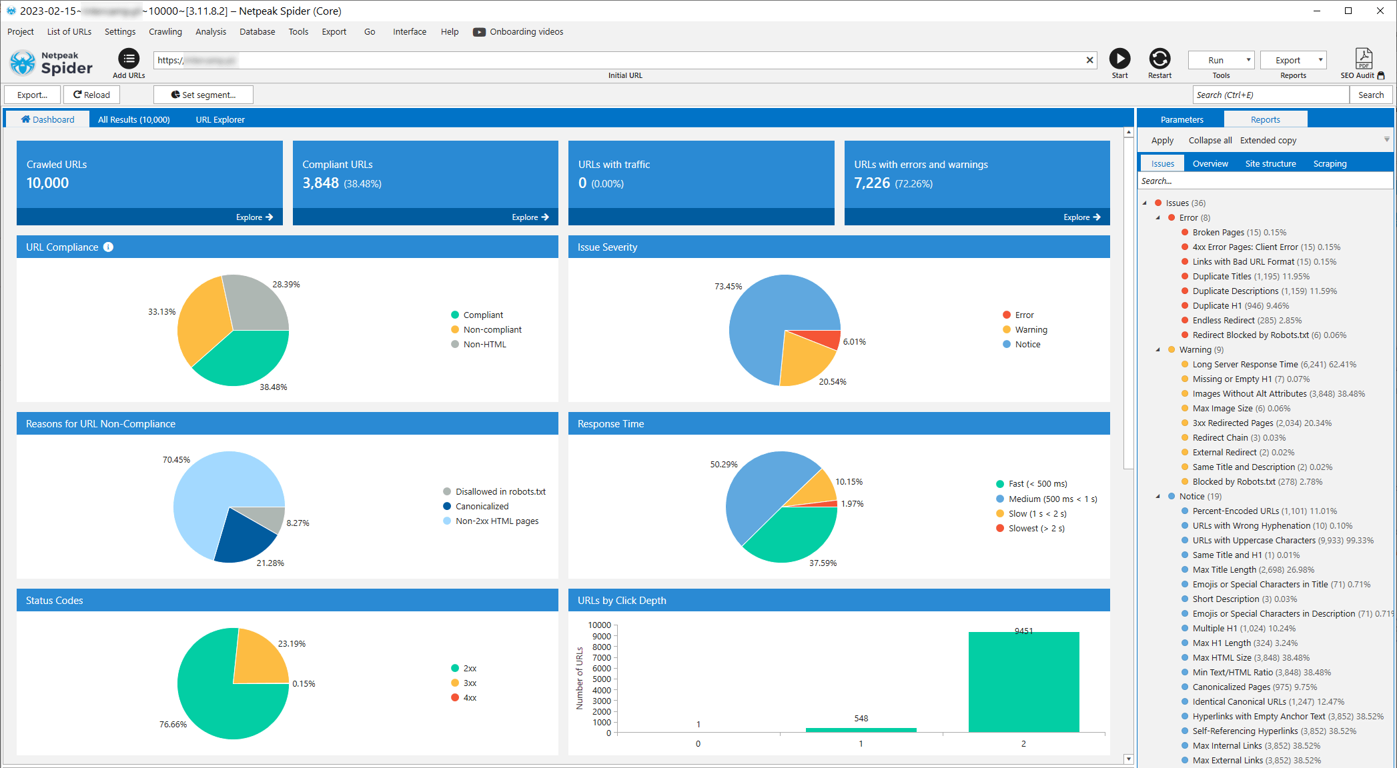Click the Restart crawl icon
Screen dimensions: 1397x768
[x=1159, y=59]
